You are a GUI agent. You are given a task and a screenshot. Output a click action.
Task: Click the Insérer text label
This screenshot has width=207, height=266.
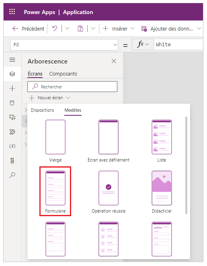120,29
